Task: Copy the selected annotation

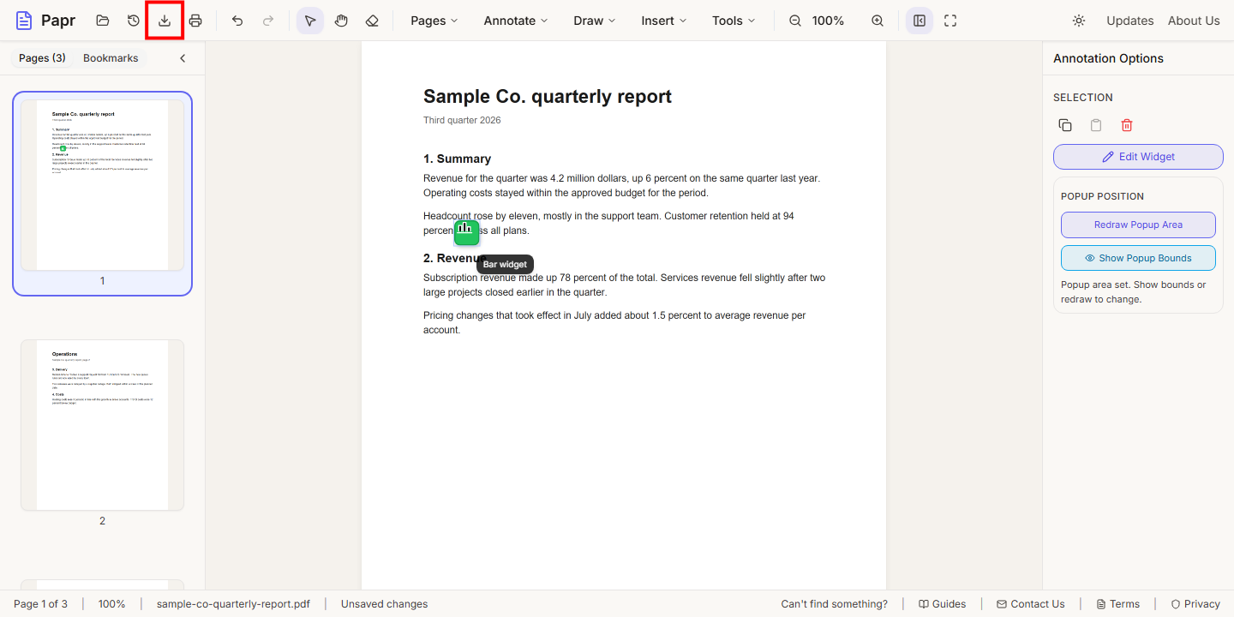Action: coord(1065,125)
